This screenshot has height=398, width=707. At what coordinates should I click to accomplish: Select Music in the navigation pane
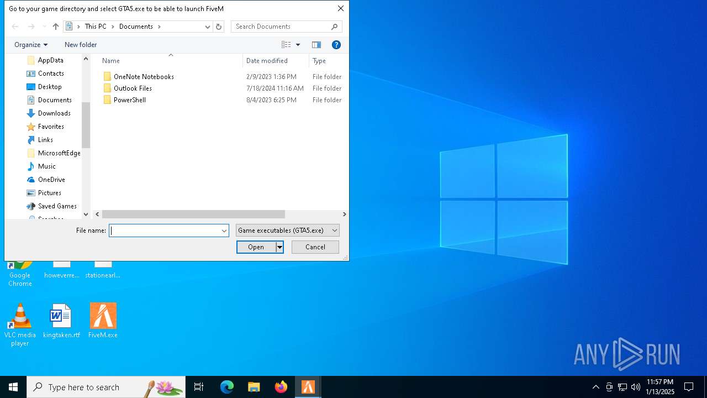(46, 166)
